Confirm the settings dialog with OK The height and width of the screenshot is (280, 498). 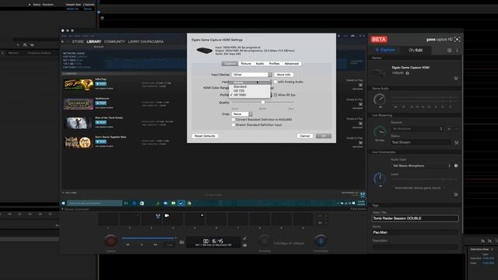[324, 136]
